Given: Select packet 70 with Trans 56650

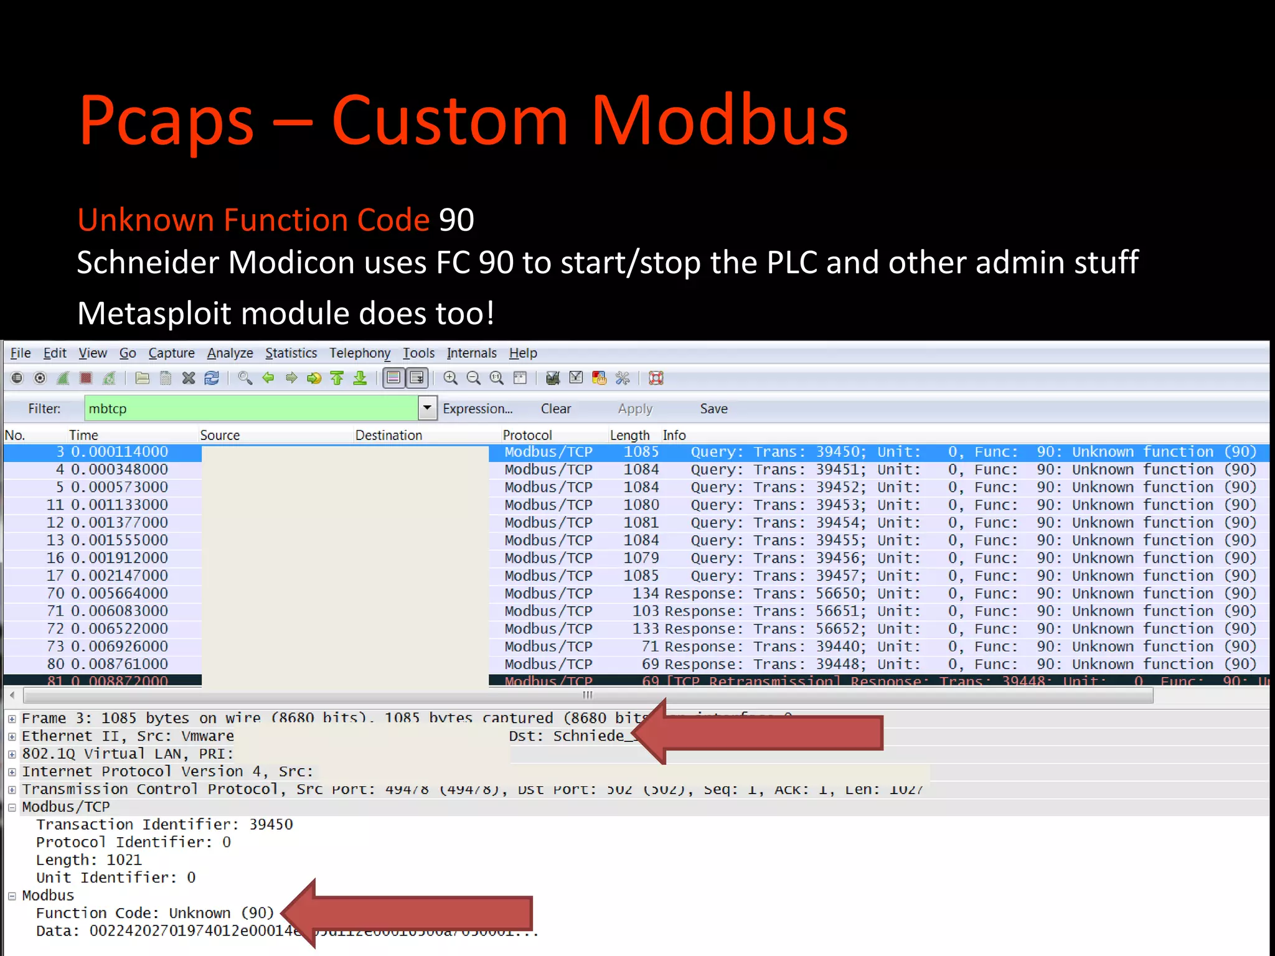Looking at the screenshot, I should pos(636,593).
